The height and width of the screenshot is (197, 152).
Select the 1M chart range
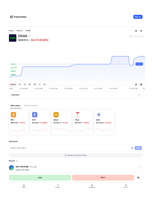click(x=34, y=84)
